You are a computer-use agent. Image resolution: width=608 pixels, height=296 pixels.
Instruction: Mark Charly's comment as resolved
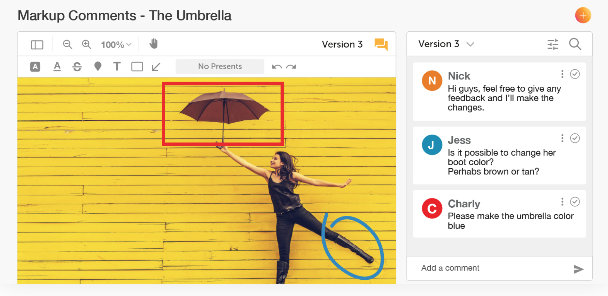pos(575,202)
